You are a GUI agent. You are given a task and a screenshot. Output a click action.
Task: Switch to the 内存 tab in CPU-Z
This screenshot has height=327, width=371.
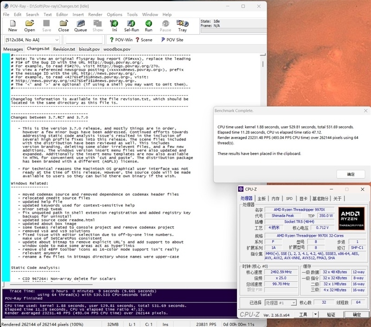(275, 199)
